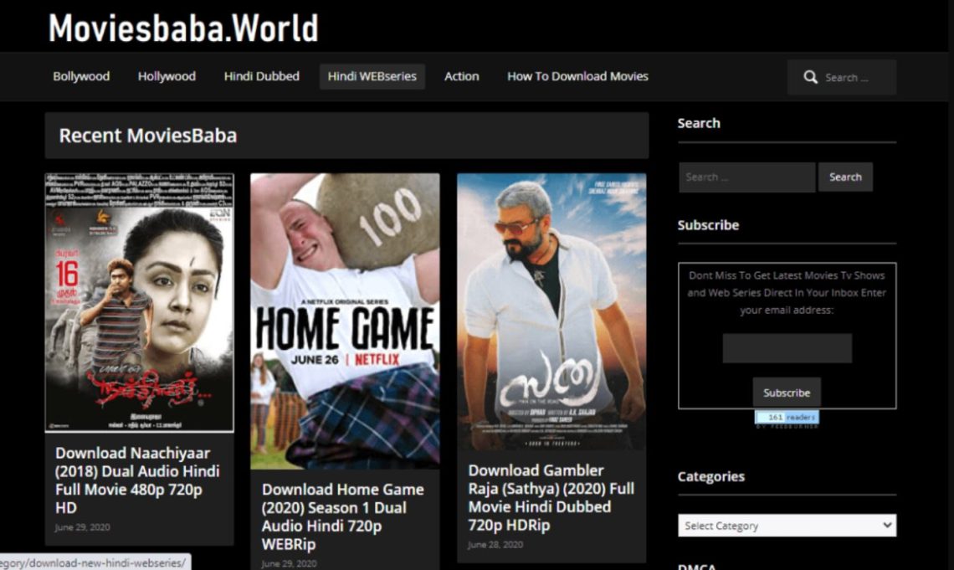Open the Home Game Netflix poster
This screenshot has height=570, width=954.
(x=345, y=321)
